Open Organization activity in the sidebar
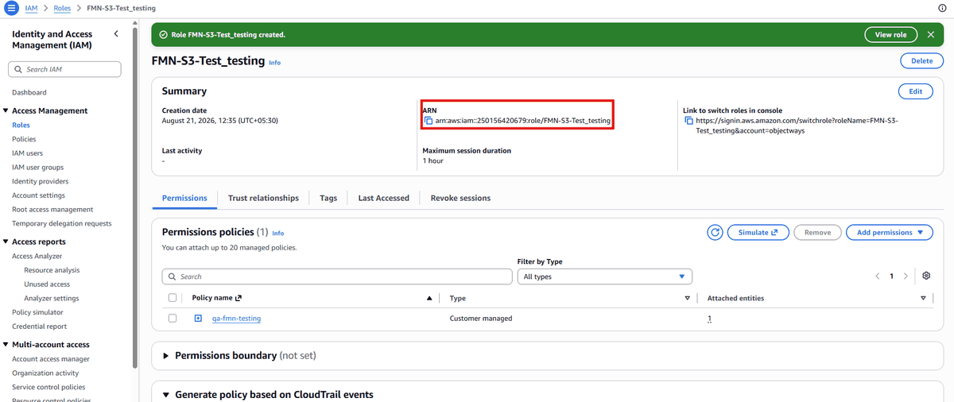Viewport: 954px width, 402px height. 45,373
